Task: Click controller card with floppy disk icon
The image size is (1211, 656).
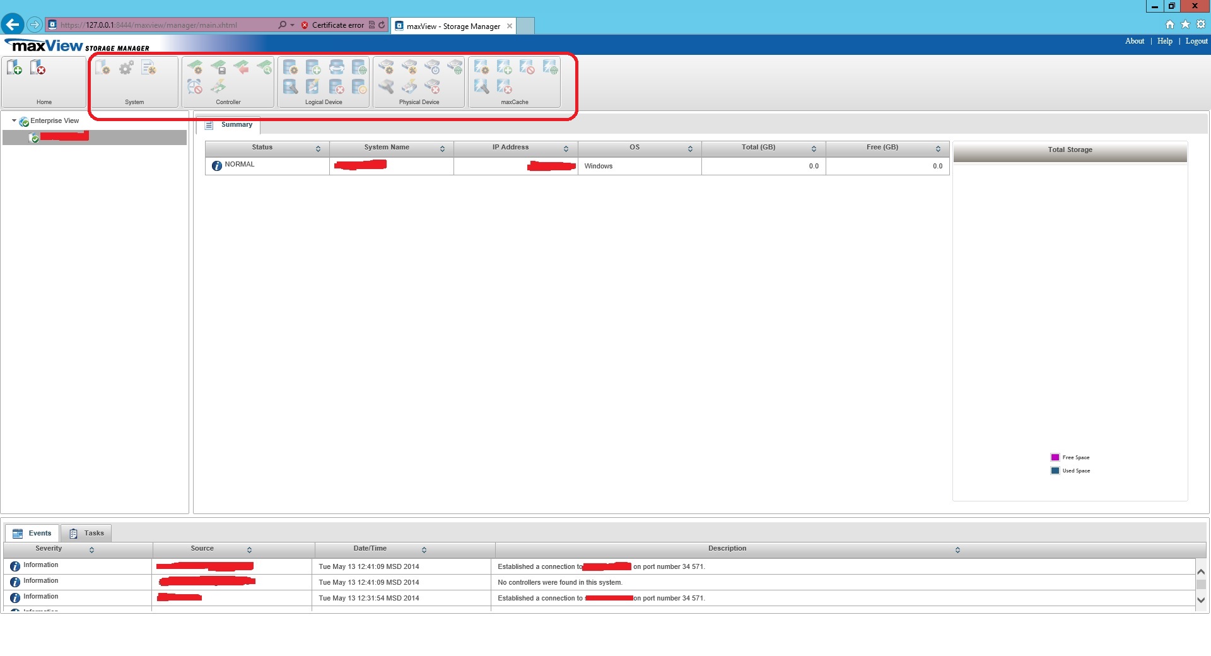Action: tap(218, 67)
